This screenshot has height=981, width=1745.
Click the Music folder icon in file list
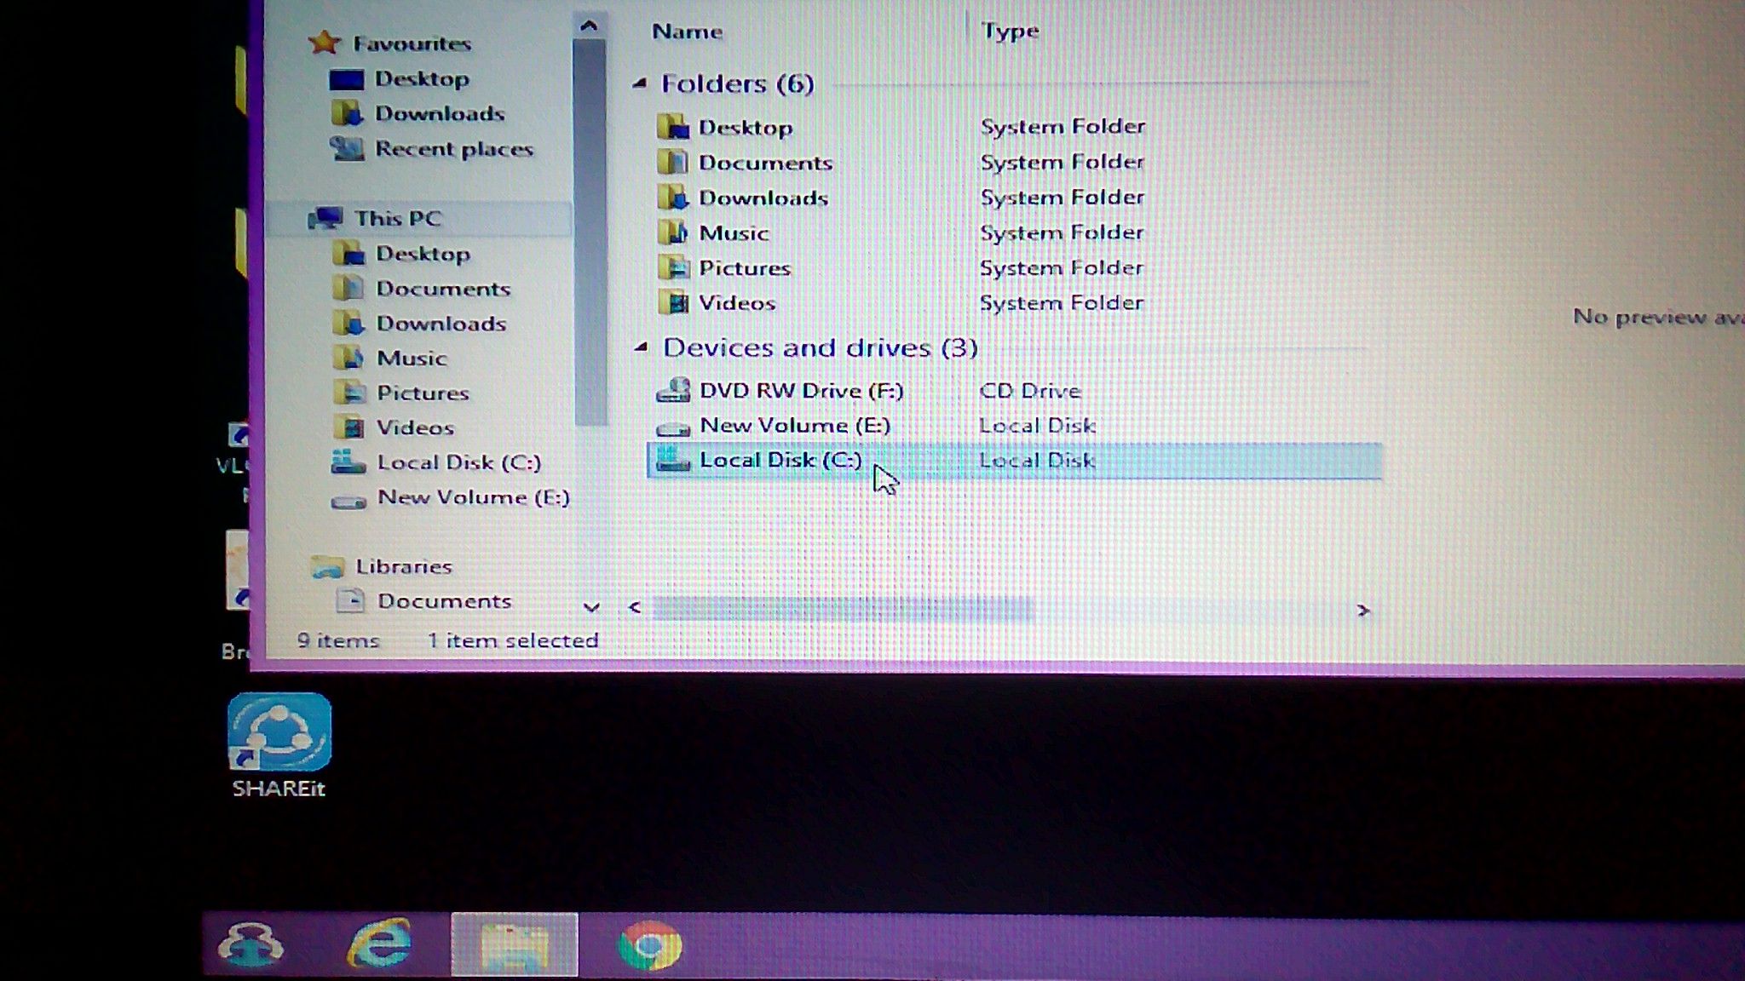(x=673, y=232)
